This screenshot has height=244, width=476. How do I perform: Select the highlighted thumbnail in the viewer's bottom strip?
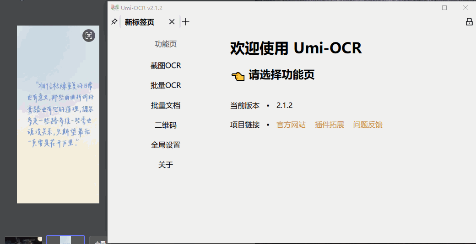coord(65,239)
